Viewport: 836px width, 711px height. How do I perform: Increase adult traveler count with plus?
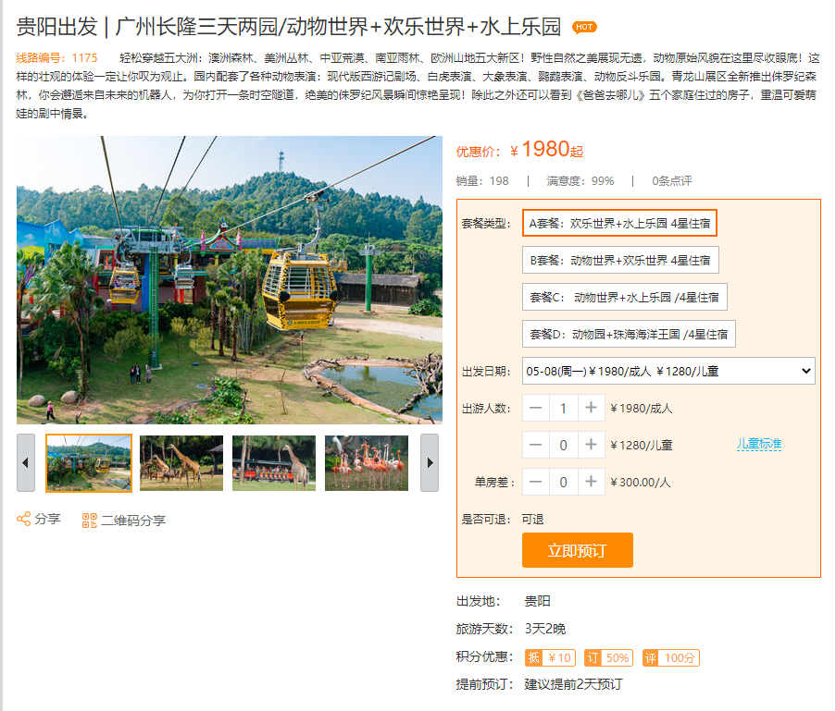591,408
